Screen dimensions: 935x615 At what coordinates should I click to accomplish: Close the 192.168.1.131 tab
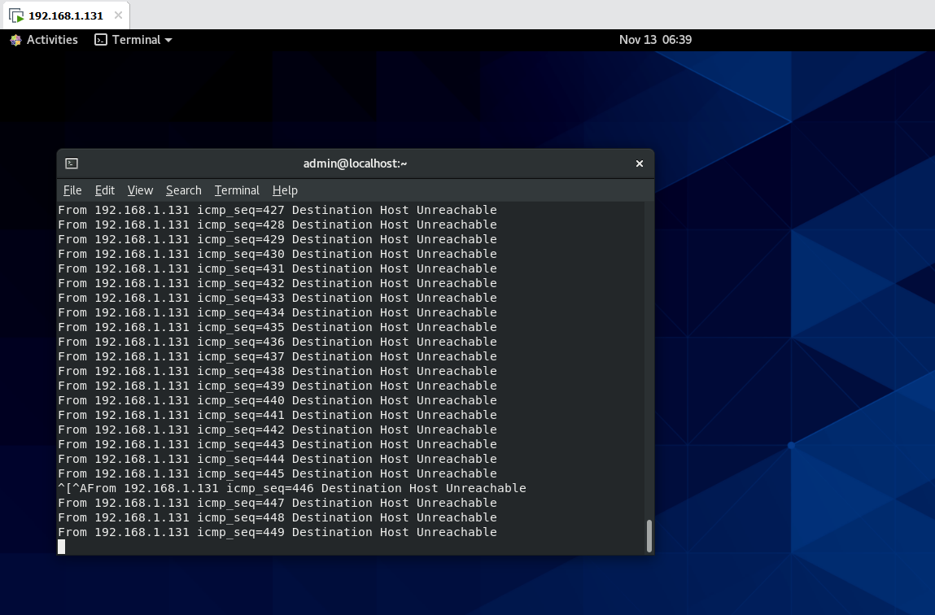[118, 15]
